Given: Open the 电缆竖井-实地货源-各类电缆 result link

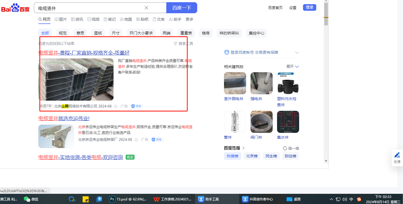Looking at the screenshot, I should (81, 157).
